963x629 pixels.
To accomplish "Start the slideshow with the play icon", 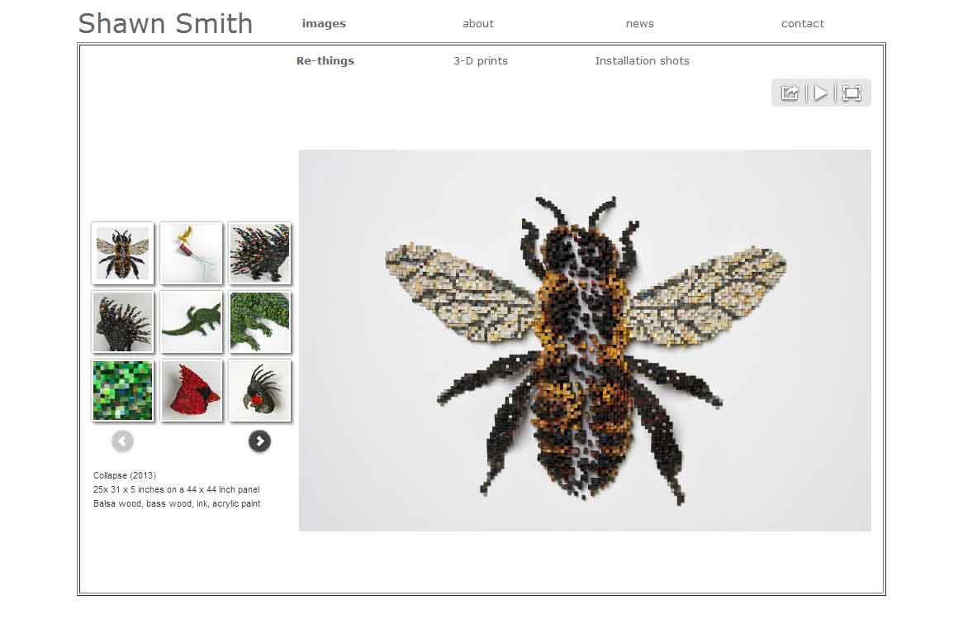I will tap(821, 93).
